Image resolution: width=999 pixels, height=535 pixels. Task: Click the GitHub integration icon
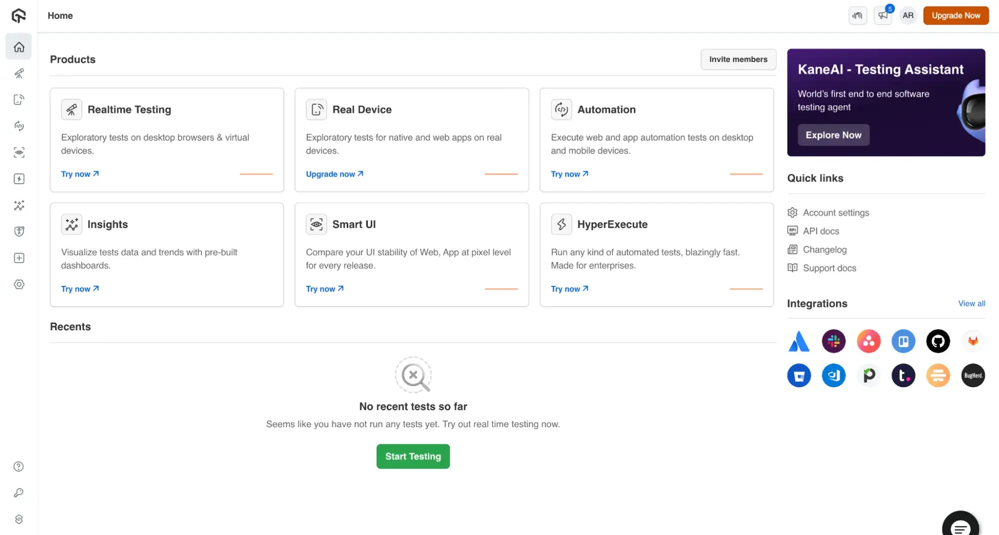point(938,341)
